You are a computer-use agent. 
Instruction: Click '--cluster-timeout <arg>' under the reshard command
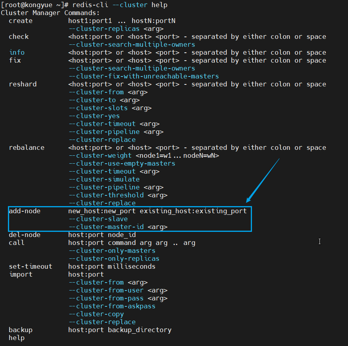pyautogui.click(x=114, y=124)
